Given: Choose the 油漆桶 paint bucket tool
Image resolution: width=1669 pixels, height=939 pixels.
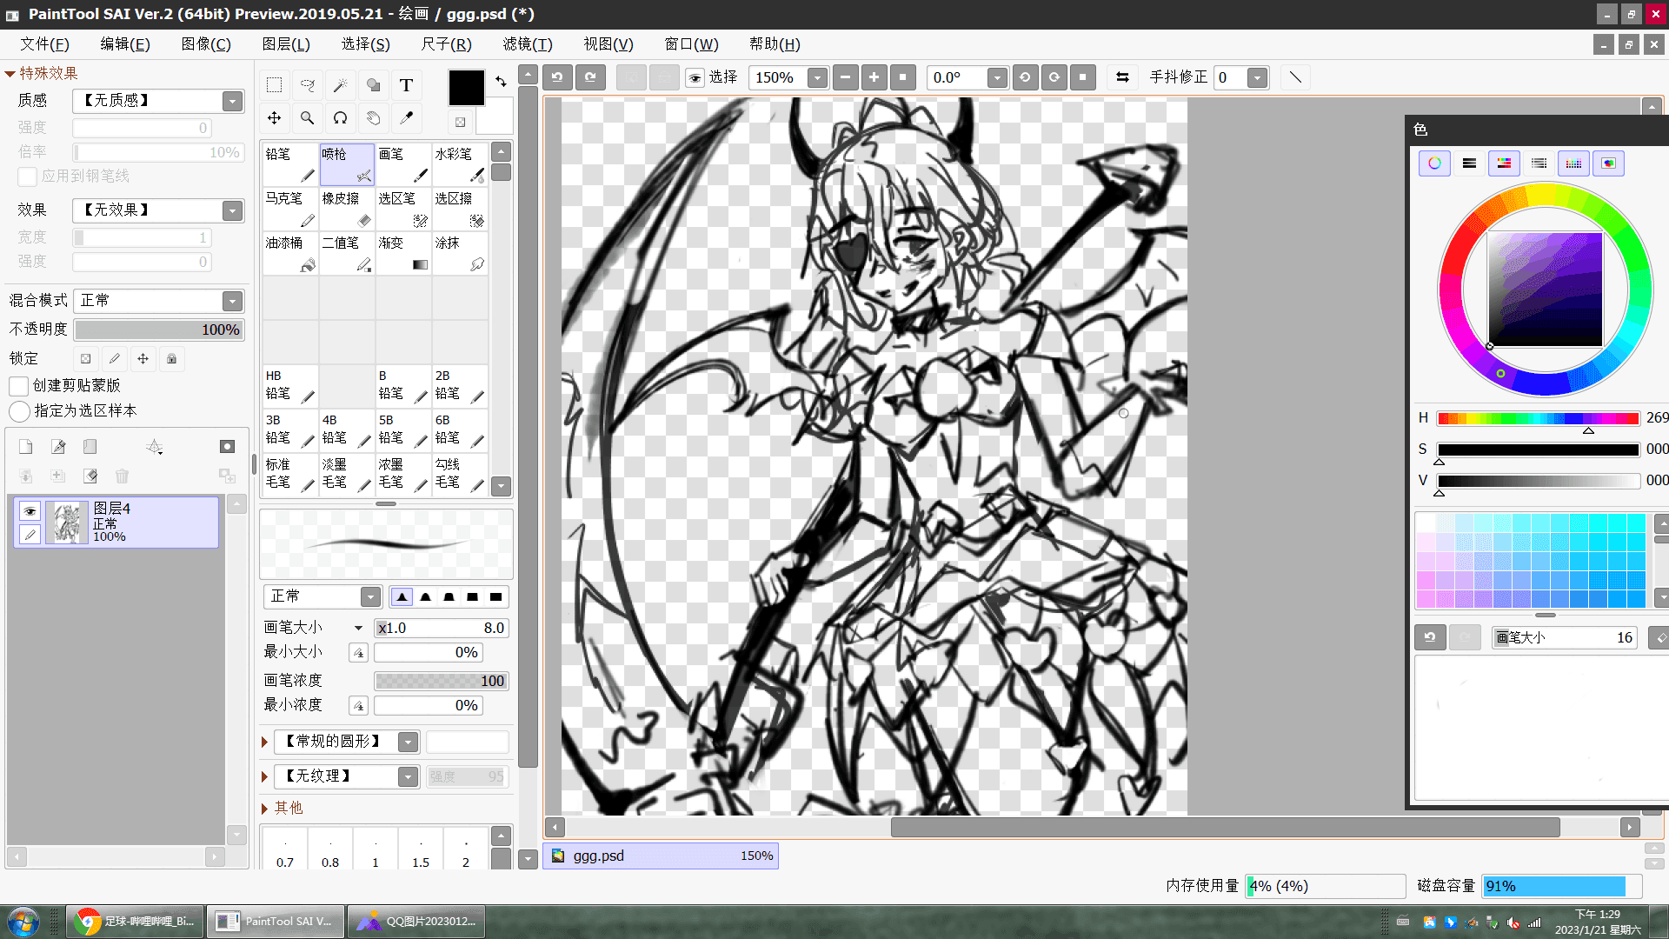Looking at the screenshot, I should pyautogui.click(x=290, y=253).
